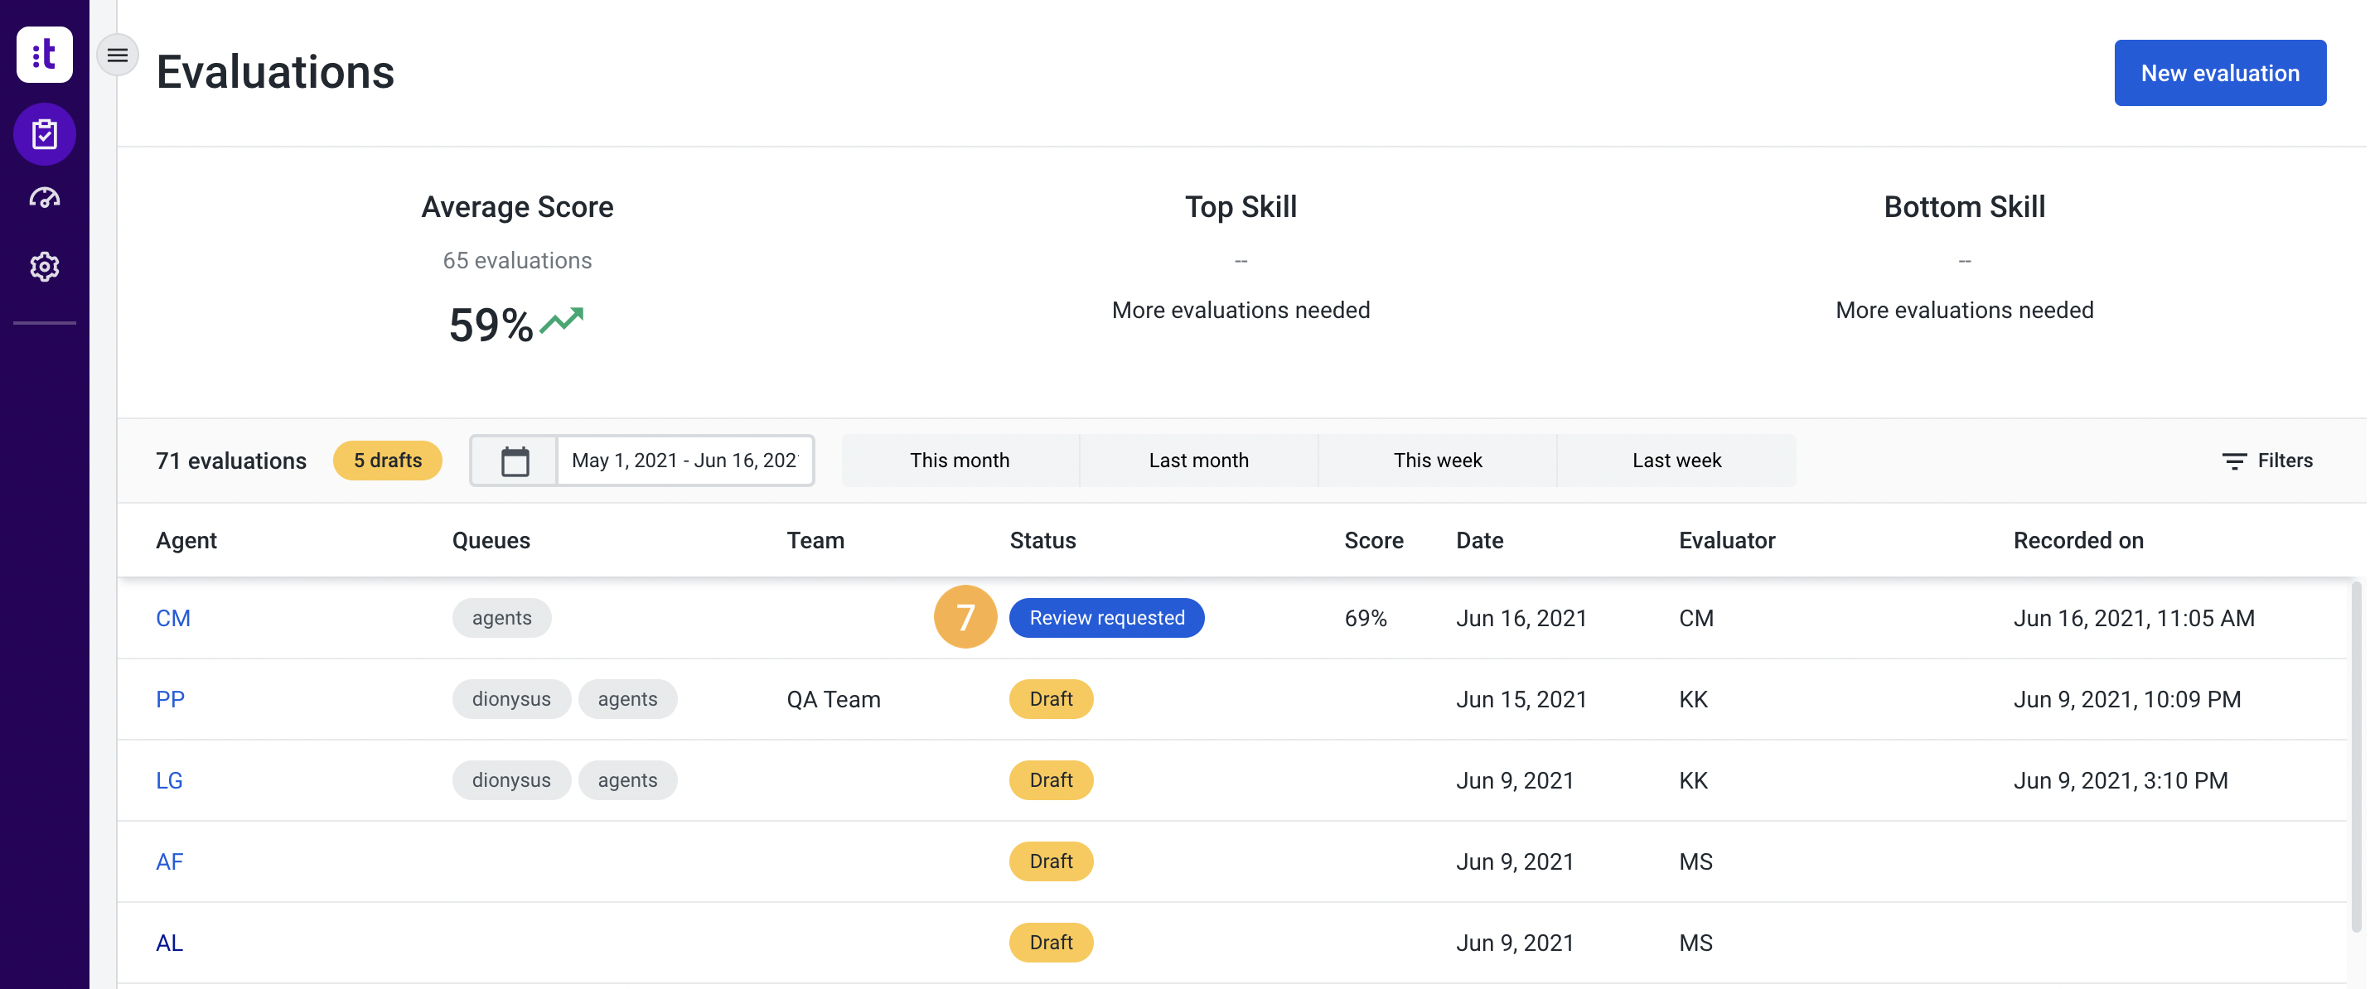Click the 71 evaluations count
Viewport: 2370px width, 989px height.
pos(231,461)
